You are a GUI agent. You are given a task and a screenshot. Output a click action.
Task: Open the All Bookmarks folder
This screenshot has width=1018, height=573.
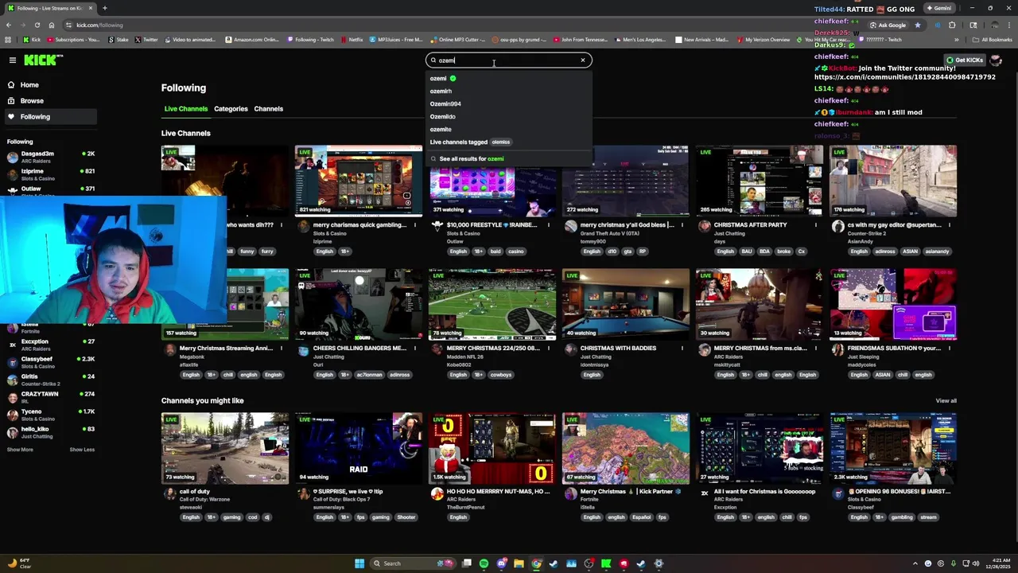(x=992, y=39)
